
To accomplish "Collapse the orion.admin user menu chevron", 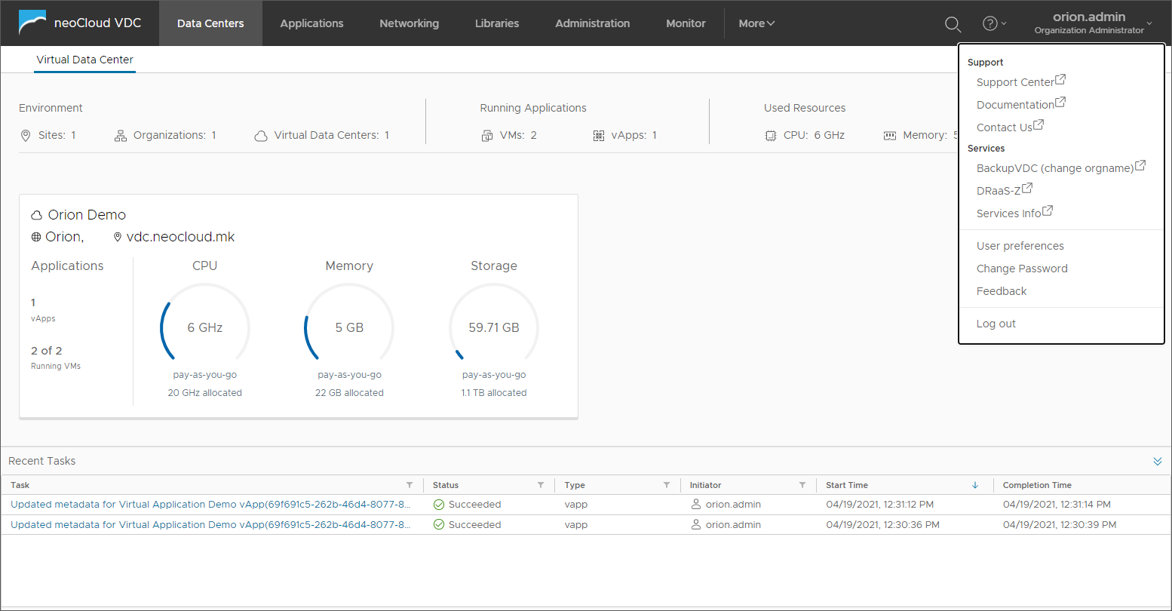I will [1149, 24].
